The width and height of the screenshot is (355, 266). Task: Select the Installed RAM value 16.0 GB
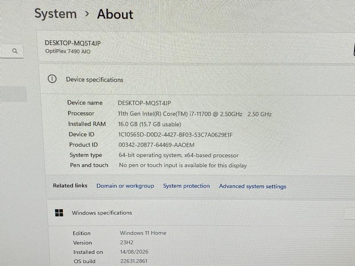pyautogui.click(x=150, y=124)
